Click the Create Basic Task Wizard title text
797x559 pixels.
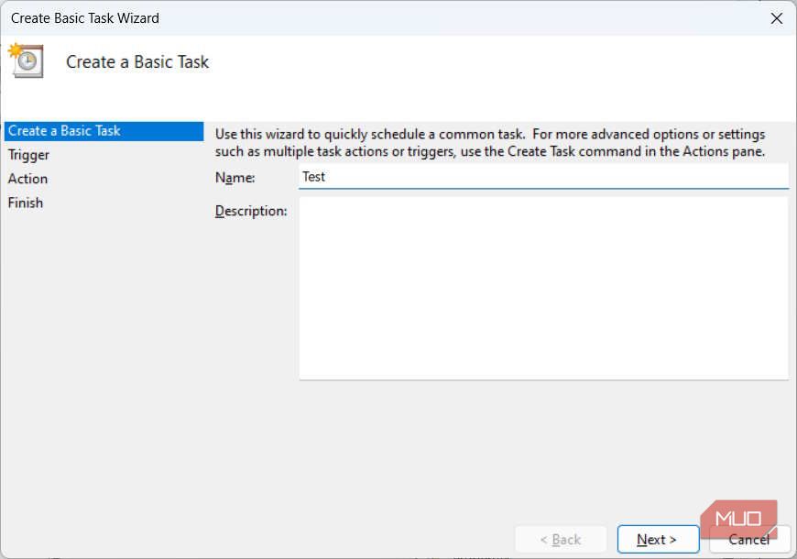(84, 17)
